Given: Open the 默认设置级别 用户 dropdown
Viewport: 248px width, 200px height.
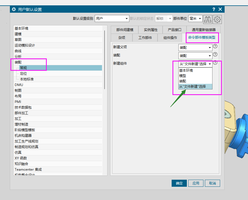Looking at the screenshot, I should (112, 19).
